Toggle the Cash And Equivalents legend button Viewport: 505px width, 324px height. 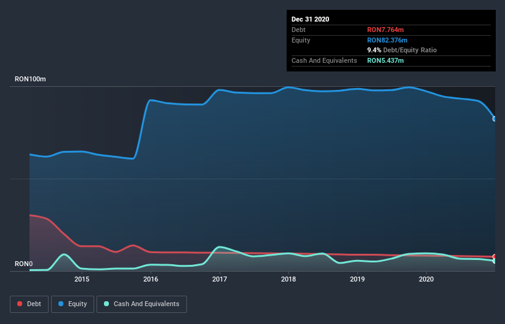[141, 304]
